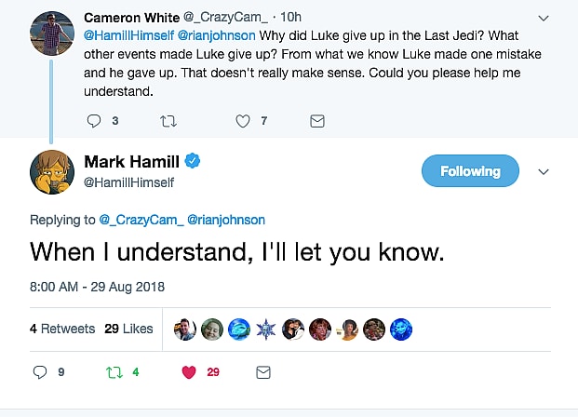This screenshot has width=578, height=417.
Task: Open the Mark Hamill display name link
Action: (x=130, y=162)
